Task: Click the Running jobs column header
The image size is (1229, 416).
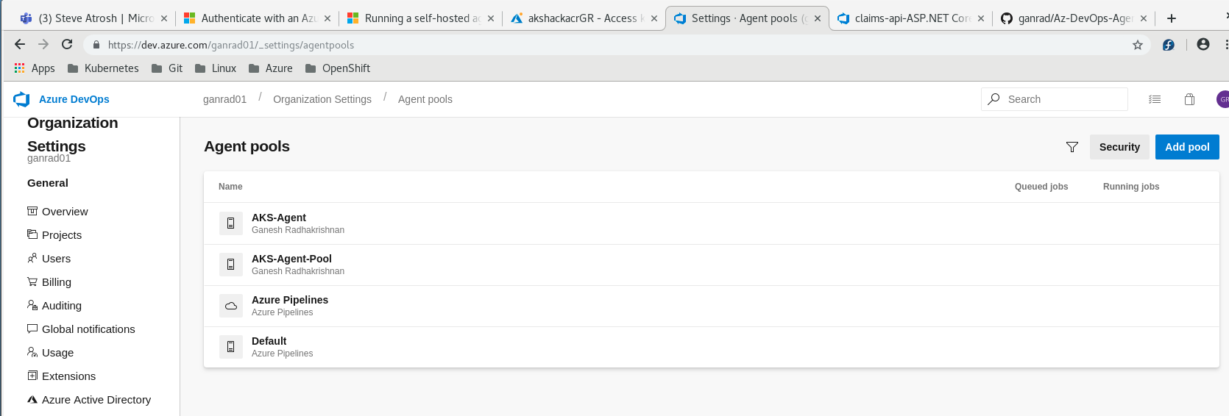Action: [1131, 187]
